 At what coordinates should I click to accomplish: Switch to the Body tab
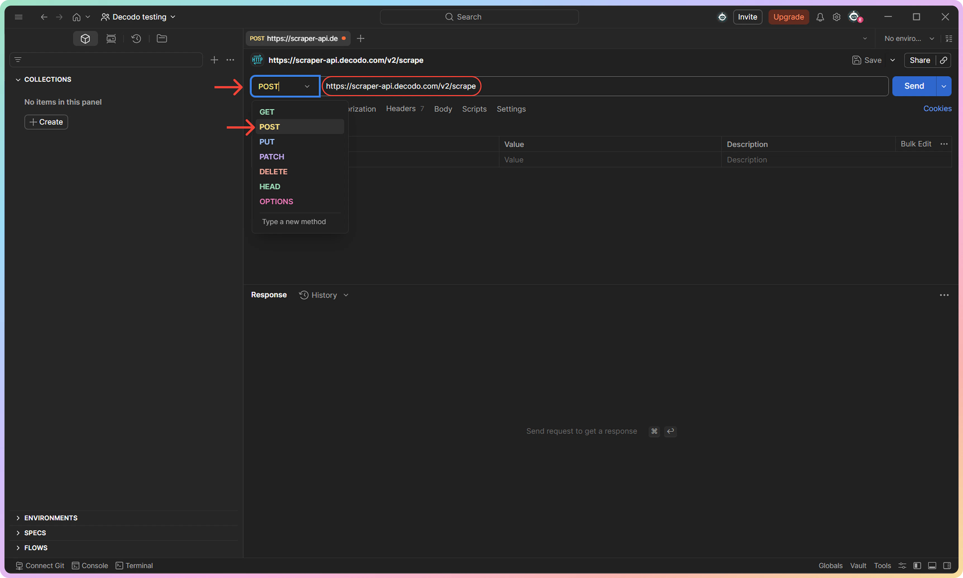tap(443, 109)
